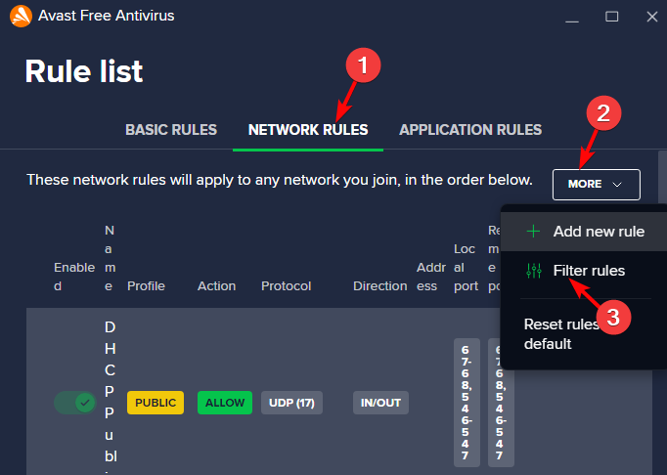Choose Add new rule from menu

pyautogui.click(x=584, y=232)
